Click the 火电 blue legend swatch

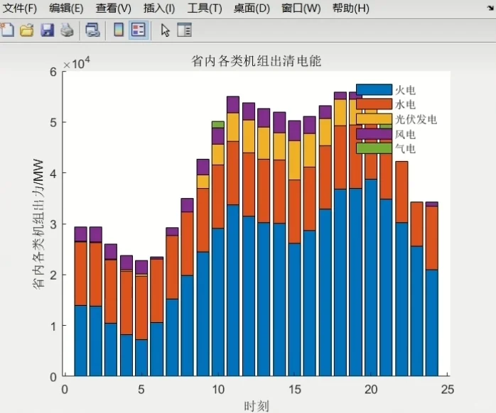pos(374,89)
